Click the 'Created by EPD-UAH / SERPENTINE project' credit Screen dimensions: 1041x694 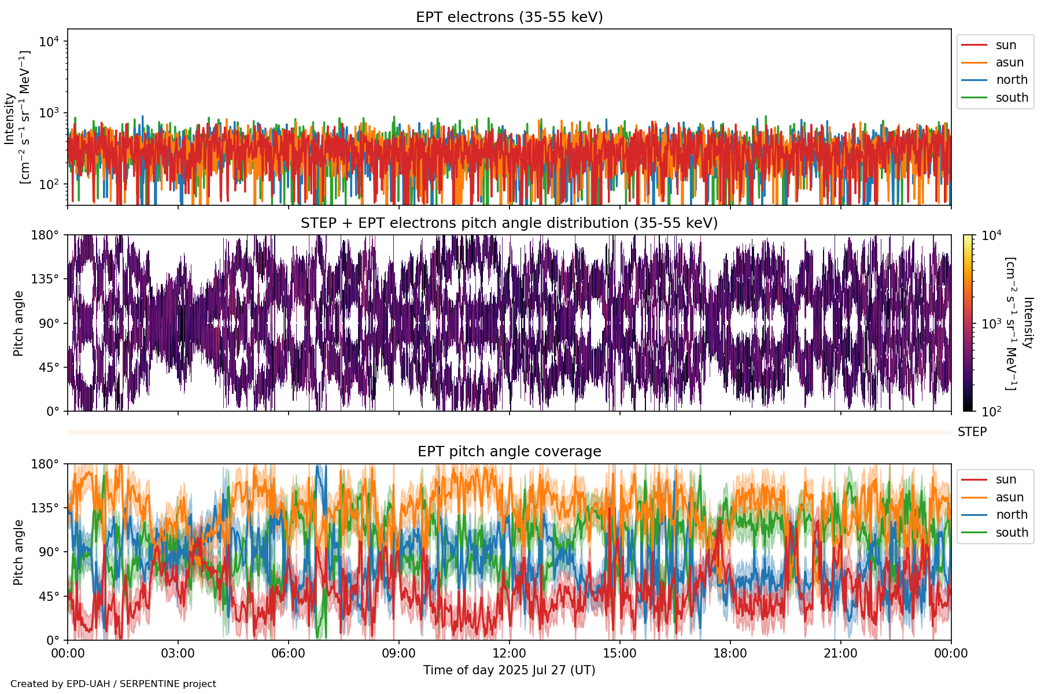coord(113,684)
